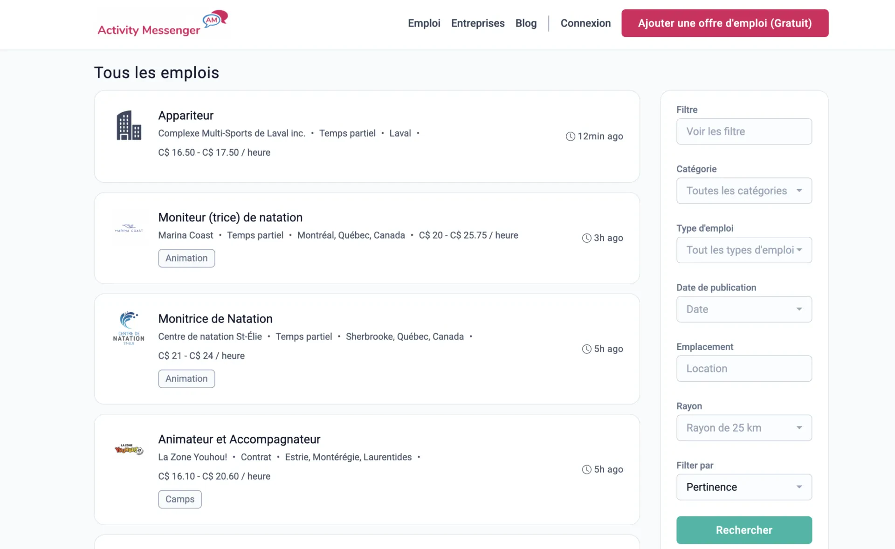Click the green Rechercher button

(744, 530)
